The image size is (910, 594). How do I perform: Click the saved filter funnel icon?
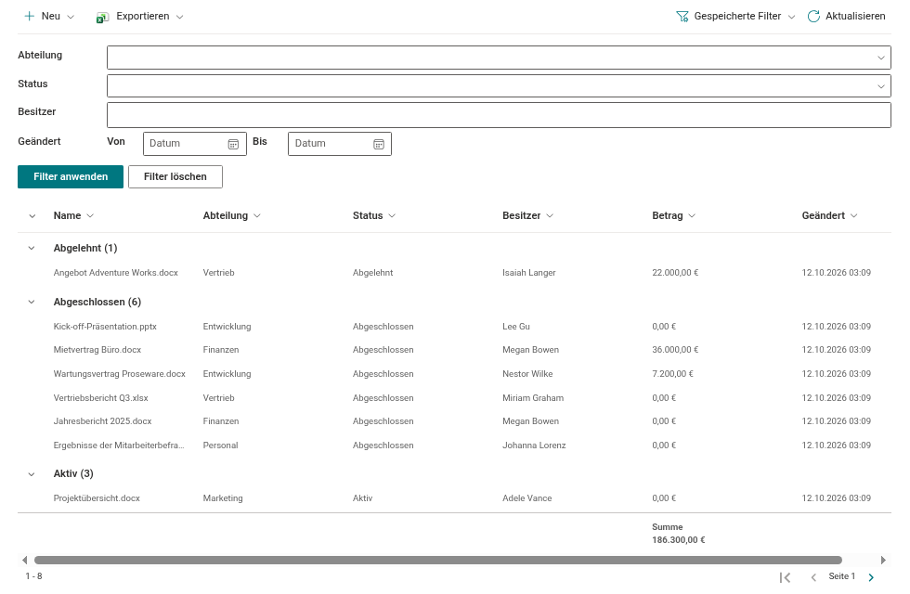(682, 17)
